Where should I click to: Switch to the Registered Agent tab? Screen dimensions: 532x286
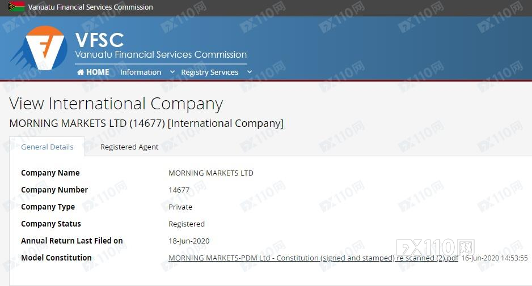[129, 147]
